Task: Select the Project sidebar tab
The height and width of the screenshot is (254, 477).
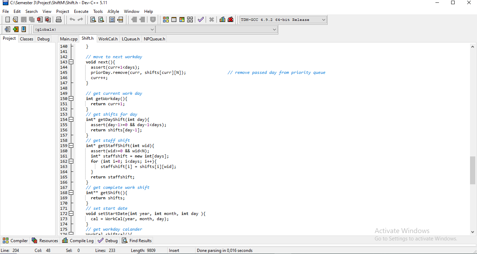Action: pyautogui.click(x=9, y=38)
